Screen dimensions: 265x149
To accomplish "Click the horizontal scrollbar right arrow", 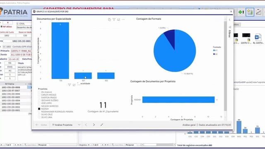I will coord(174,145).
